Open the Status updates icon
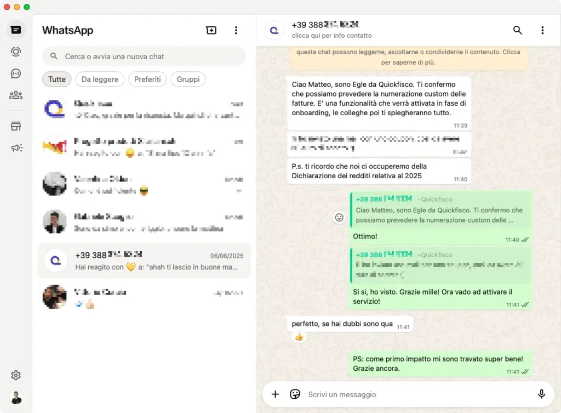The width and height of the screenshot is (561, 413). (16, 52)
